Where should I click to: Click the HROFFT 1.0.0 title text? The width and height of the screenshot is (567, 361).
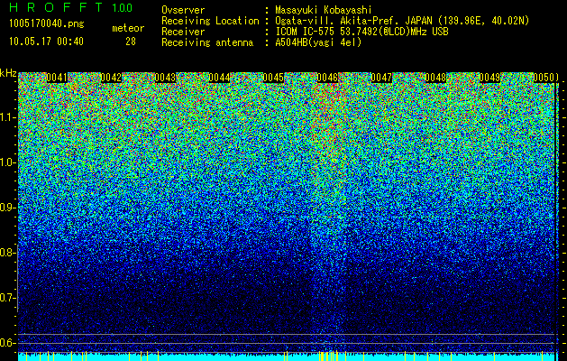pyautogui.click(x=71, y=7)
